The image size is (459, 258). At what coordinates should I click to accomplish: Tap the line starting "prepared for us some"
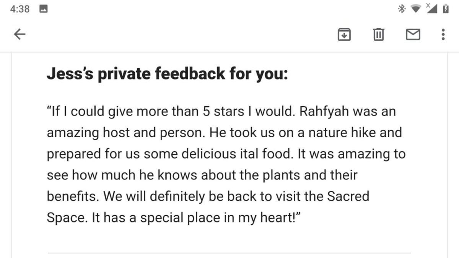(x=226, y=154)
